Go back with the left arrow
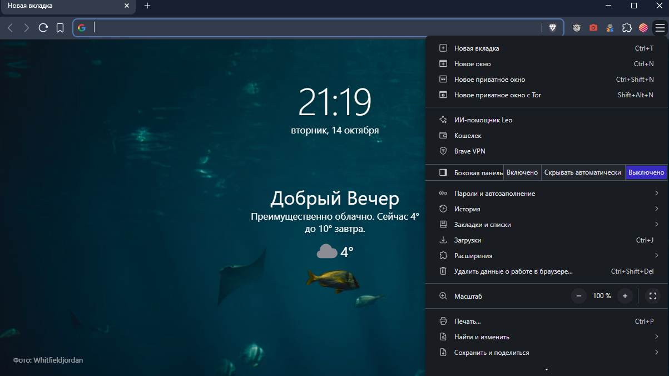Viewport: 669px width, 376px height. point(10,28)
